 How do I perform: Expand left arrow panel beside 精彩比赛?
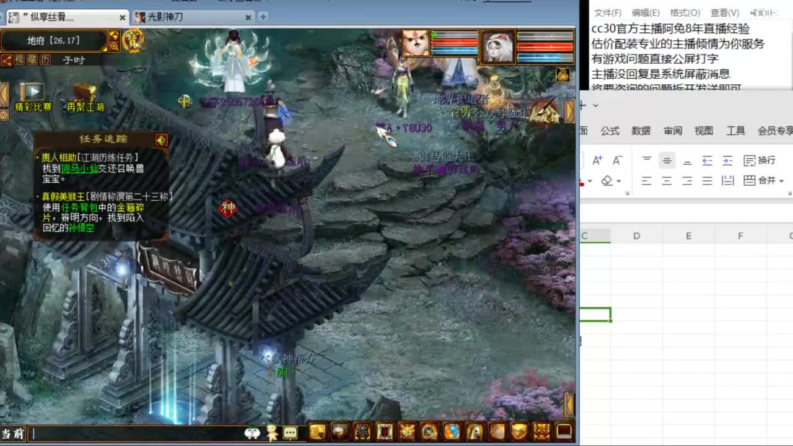tap(4, 94)
